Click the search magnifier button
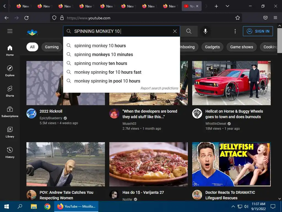The height and width of the screenshot is (212, 282). point(189,31)
